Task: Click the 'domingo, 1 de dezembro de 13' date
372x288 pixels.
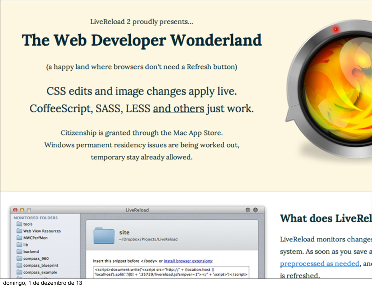Action: coord(43,283)
